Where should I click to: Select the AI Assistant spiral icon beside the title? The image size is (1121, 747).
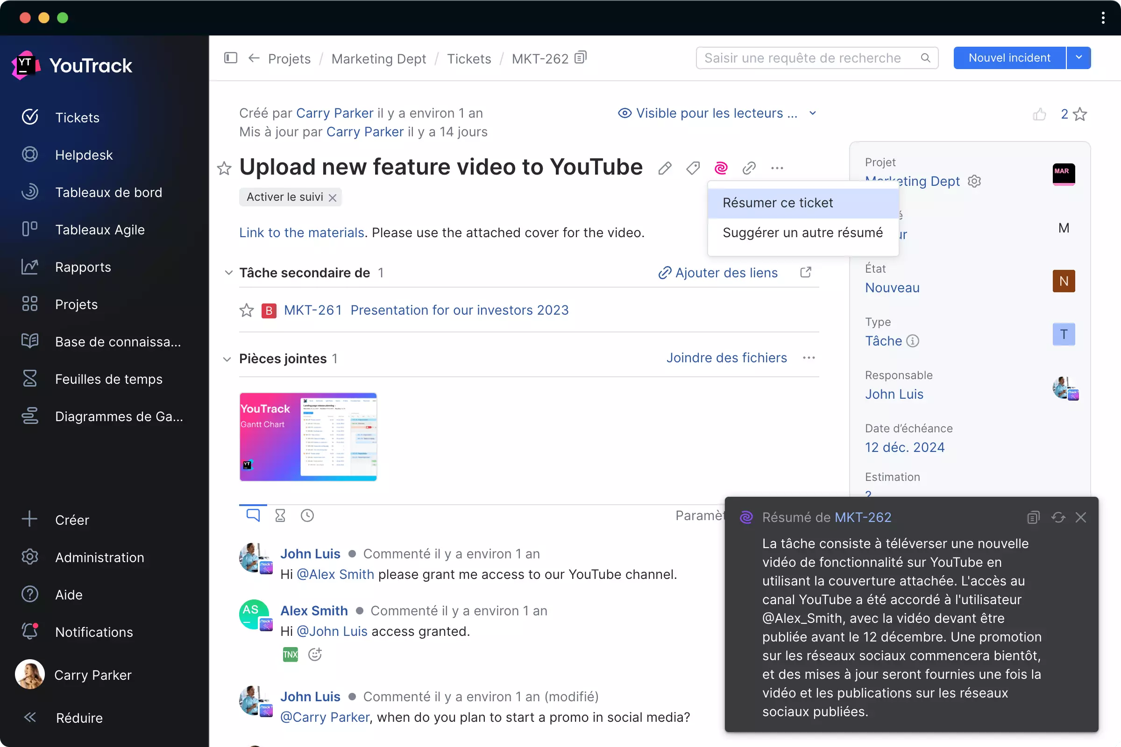pyautogui.click(x=721, y=168)
